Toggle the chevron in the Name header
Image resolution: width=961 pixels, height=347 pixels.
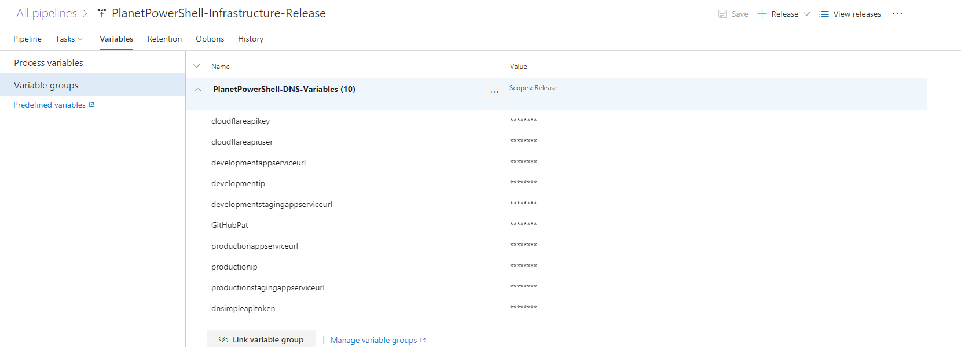point(196,66)
